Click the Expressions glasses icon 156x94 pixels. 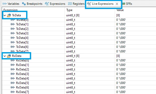[x=47, y=4]
